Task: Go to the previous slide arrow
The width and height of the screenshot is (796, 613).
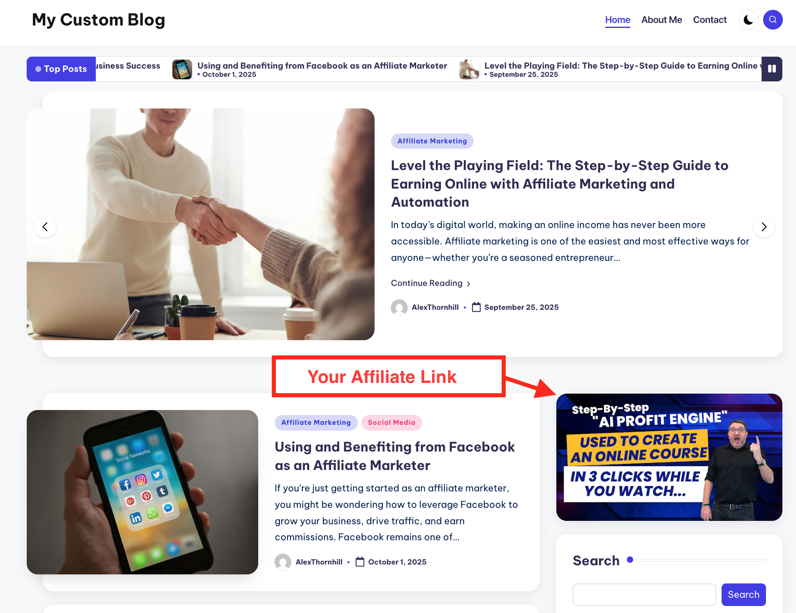Action: pyautogui.click(x=45, y=227)
